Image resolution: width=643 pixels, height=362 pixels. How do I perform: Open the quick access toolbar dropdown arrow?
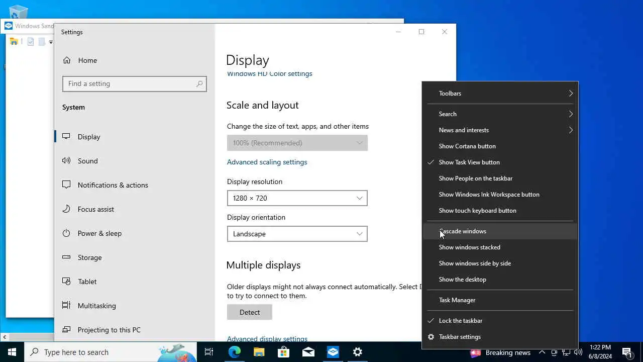pos(51,42)
